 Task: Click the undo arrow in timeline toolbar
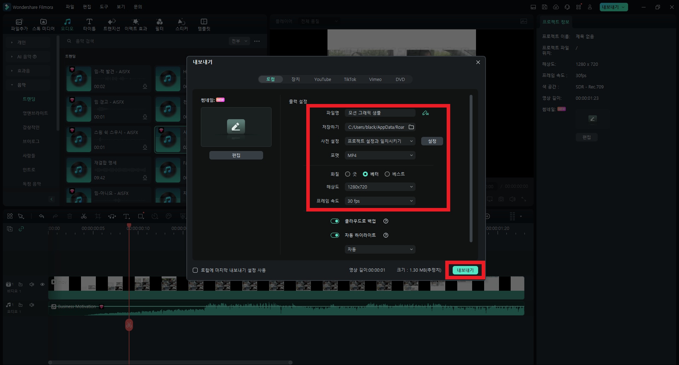[x=41, y=216]
